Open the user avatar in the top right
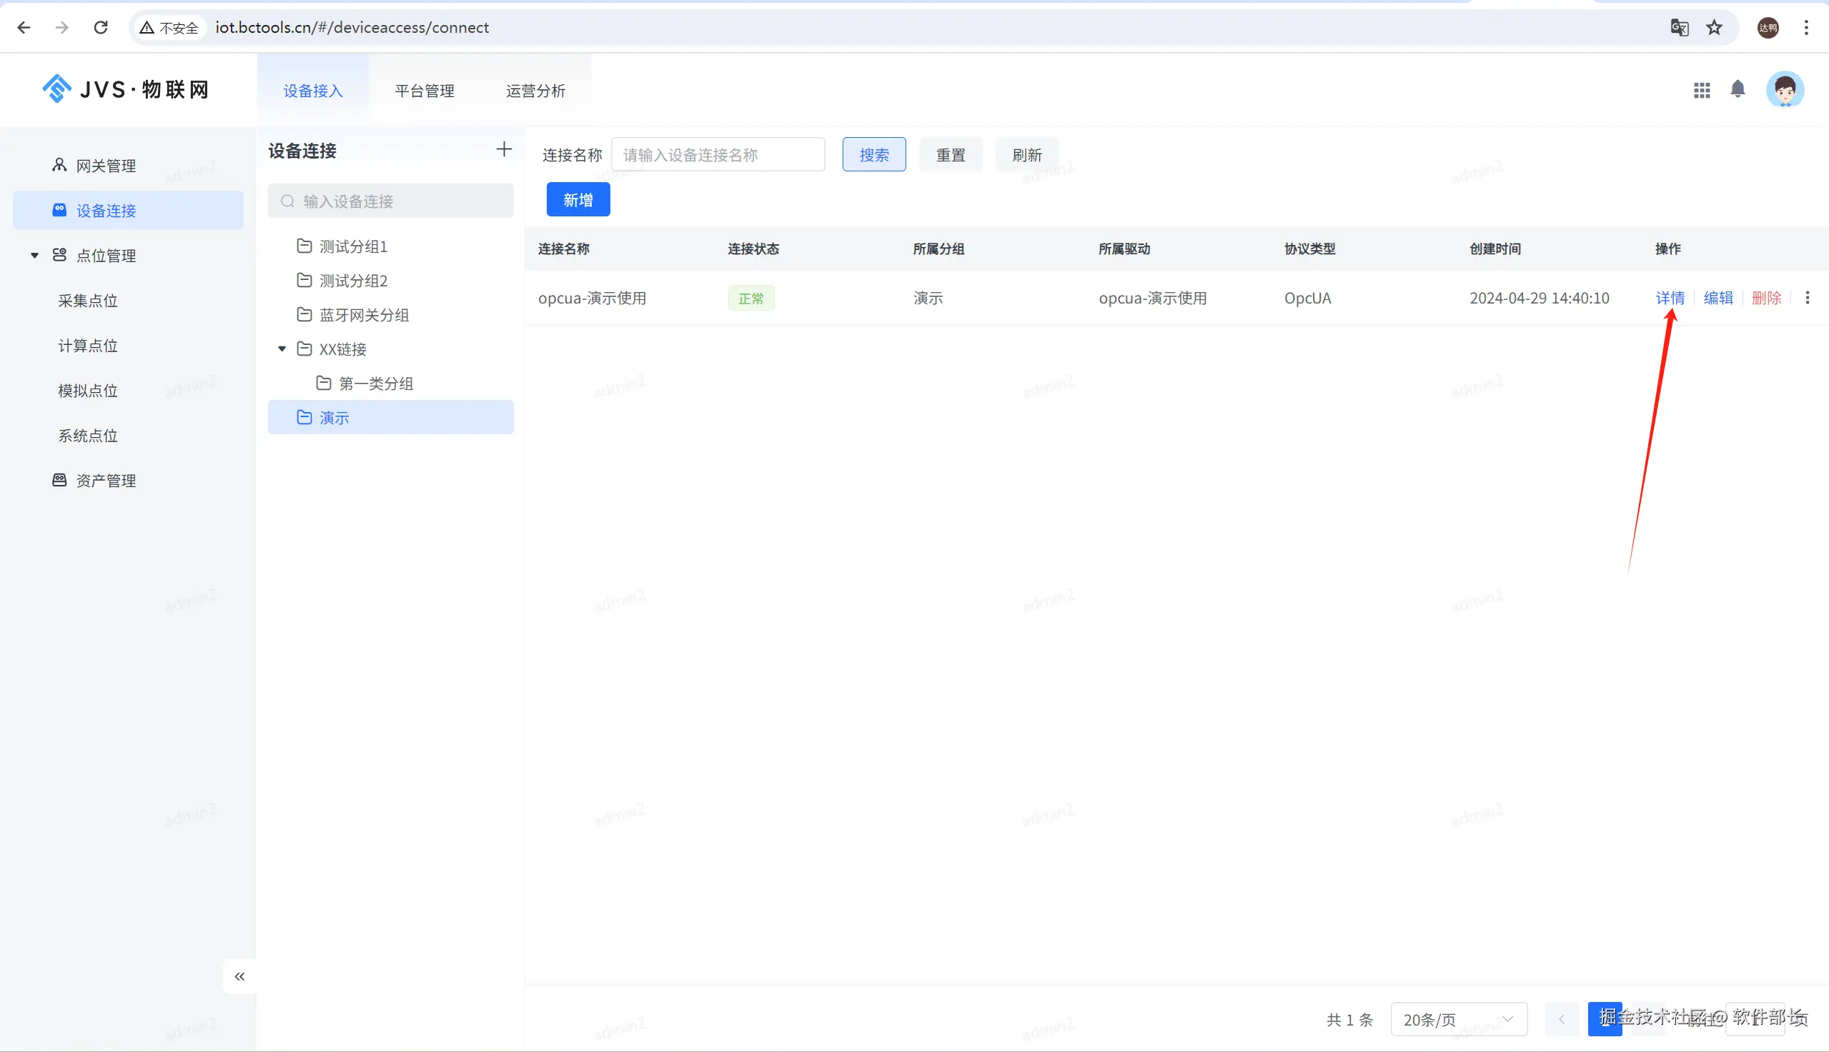This screenshot has height=1052, width=1829. pos(1785,89)
